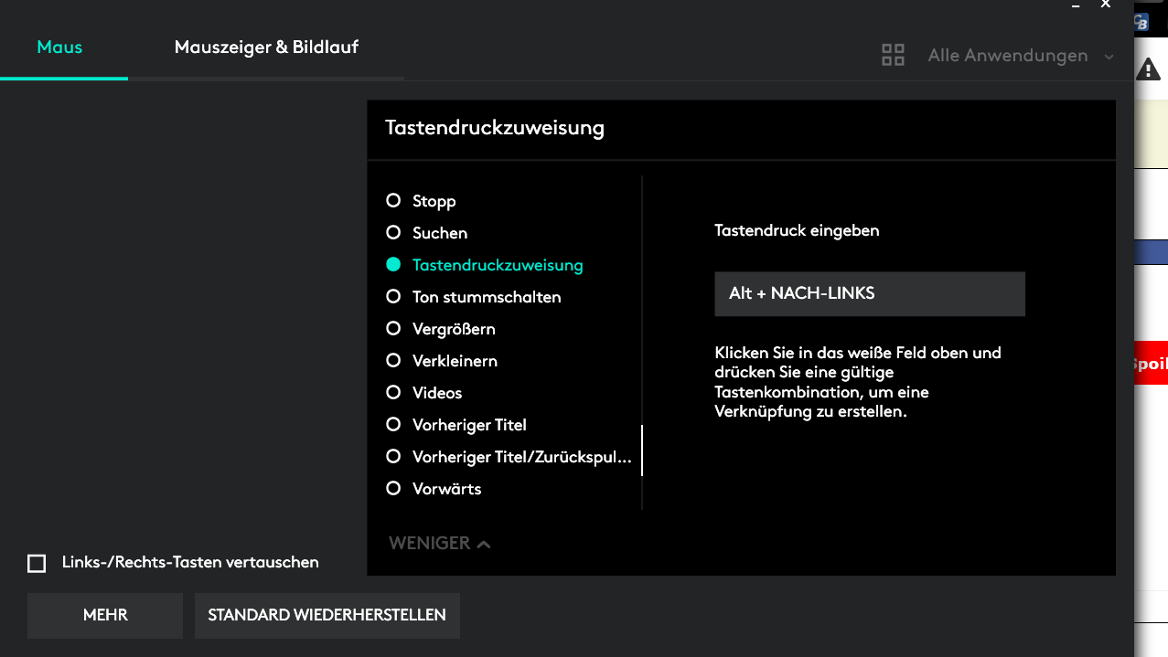Choose the Videos option
1168x657 pixels.
394,393
